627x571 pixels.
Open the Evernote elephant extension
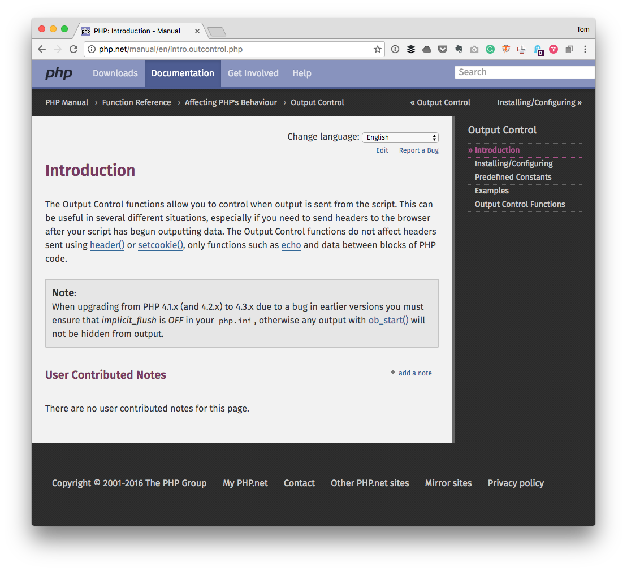tap(459, 49)
